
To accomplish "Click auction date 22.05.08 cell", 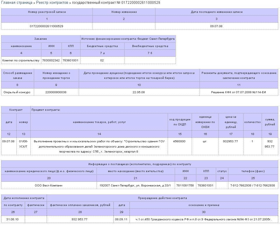I will pyautogui.click(x=139, y=92).
